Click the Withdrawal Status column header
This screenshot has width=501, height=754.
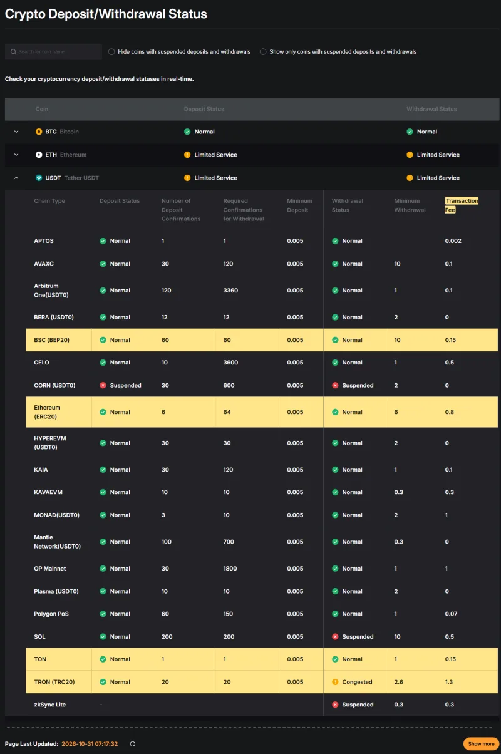(x=431, y=109)
